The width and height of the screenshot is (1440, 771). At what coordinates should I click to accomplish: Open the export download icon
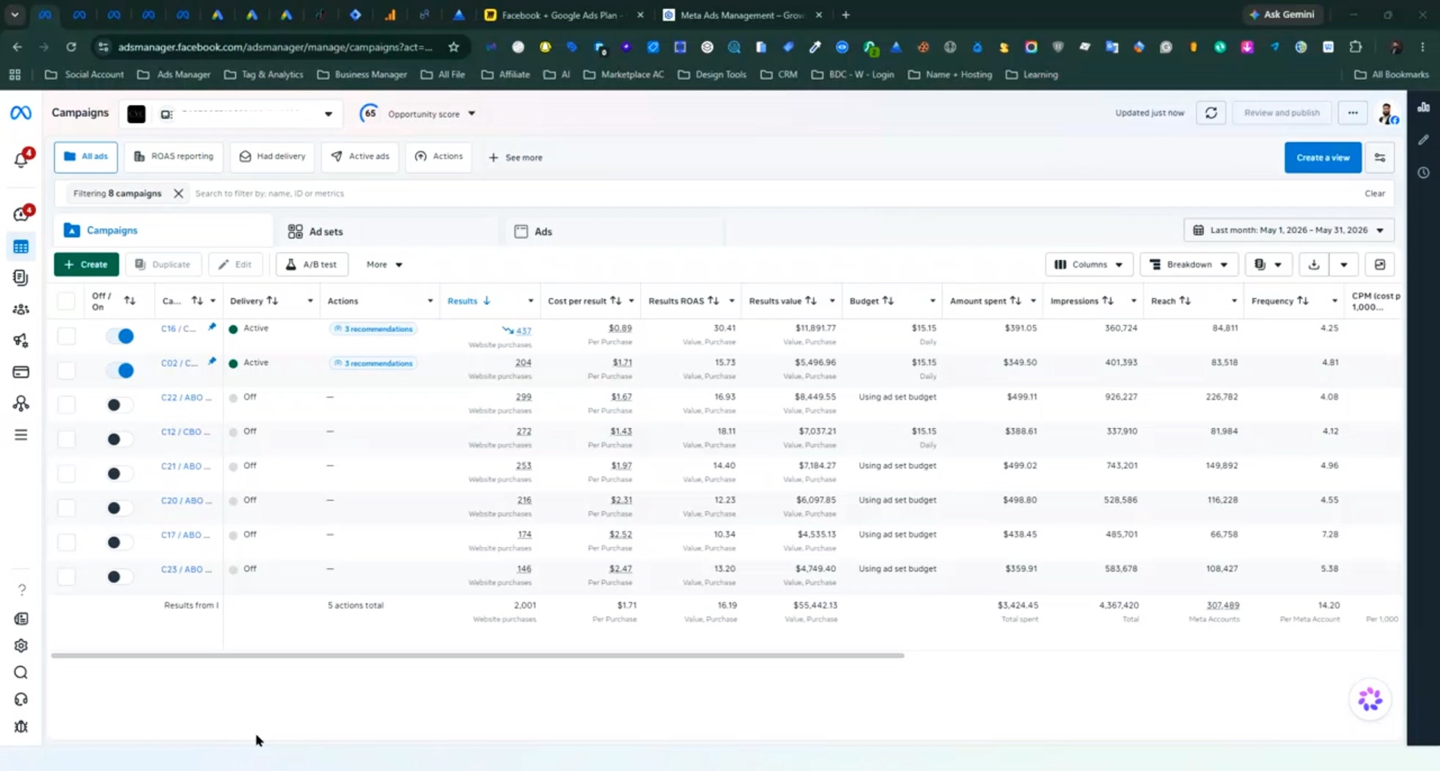1314,265
